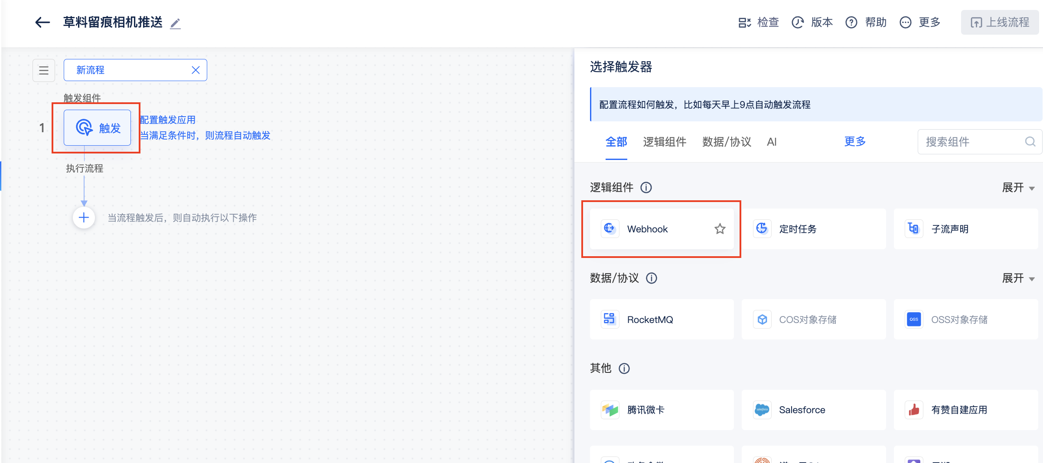Open the hamburger list menu
The image size is (1043, 463).
pos(44,70)
